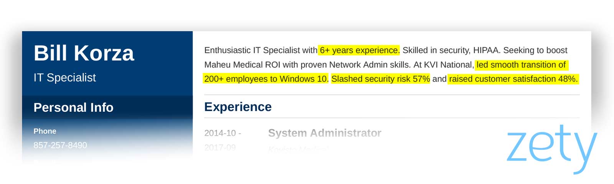Screen dimensions: 614x184
Task: Click the Experience section heading
Action: [238, 107]
